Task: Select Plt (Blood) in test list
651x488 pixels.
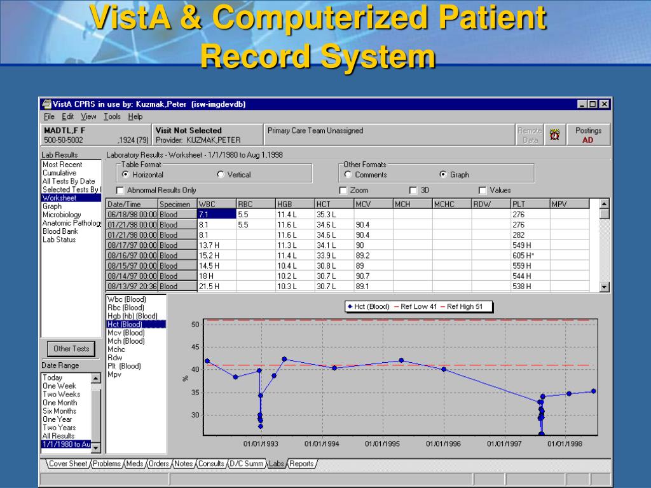Action: point(125,366)
